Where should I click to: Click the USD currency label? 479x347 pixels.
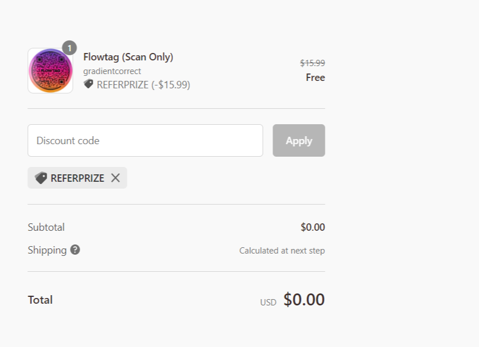pyautogui.click(x=267, y=302)
